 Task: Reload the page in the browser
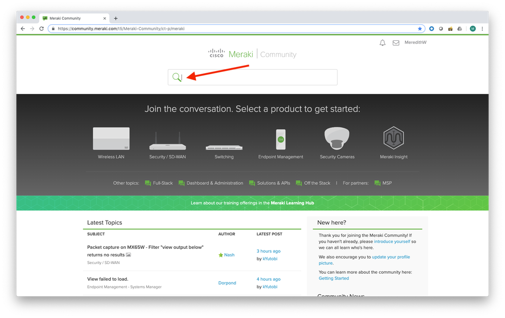(41, 29)
